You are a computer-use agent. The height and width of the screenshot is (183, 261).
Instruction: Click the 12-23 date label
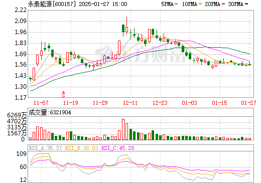pos(160,103)
